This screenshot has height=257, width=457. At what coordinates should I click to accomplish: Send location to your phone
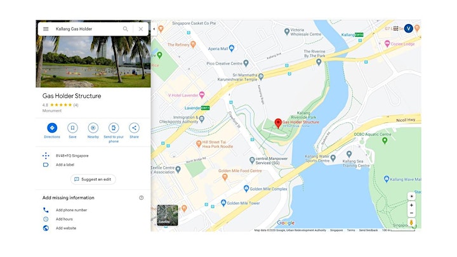[114, 128]
